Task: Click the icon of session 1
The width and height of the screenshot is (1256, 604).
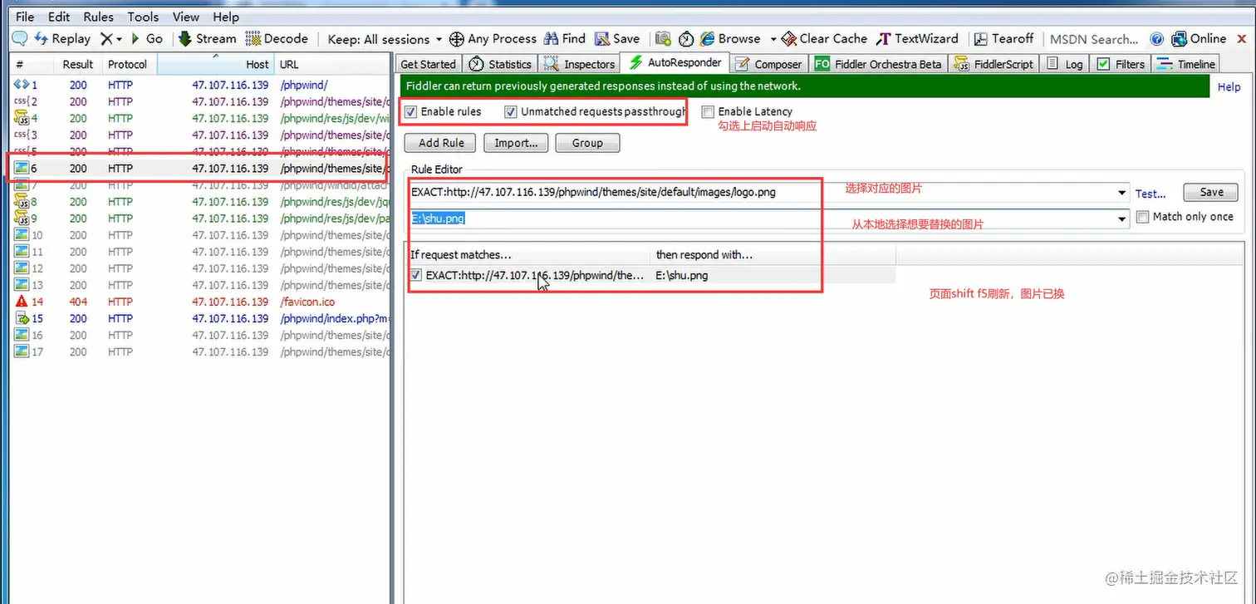Action: pos(22,85)
